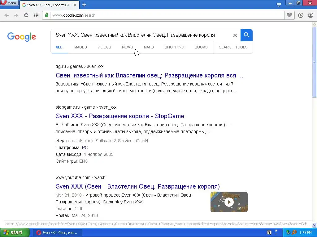Switch to the SHOPPING tab
Viewport: 317px width, 237px height.
174,47
